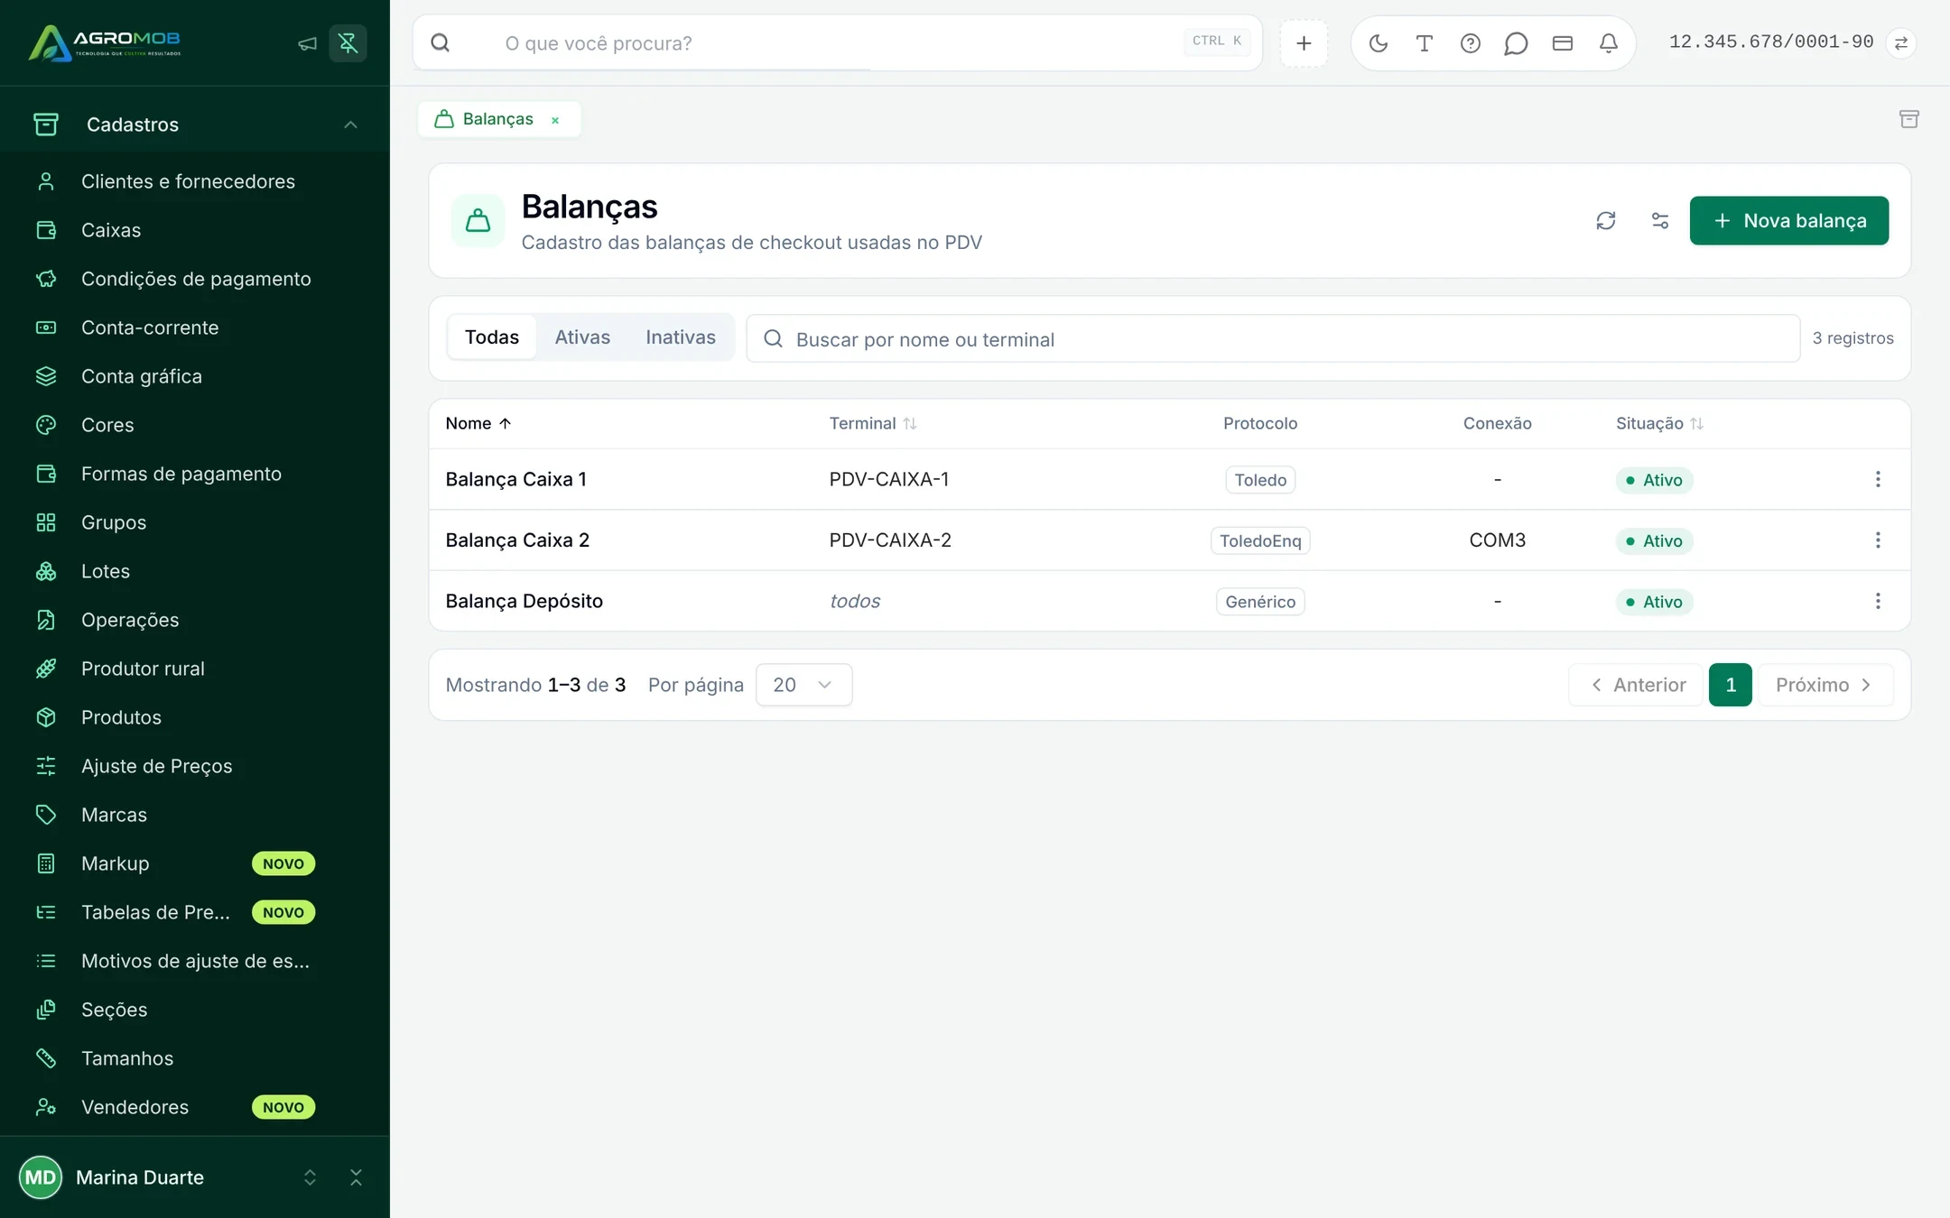
Task: Open text size T icon
Action: pos(1424,42)
